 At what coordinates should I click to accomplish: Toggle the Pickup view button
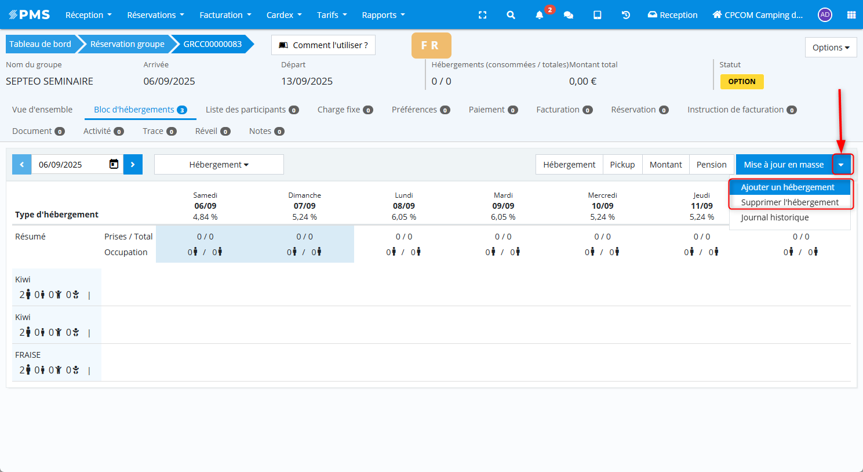point(622,165)
